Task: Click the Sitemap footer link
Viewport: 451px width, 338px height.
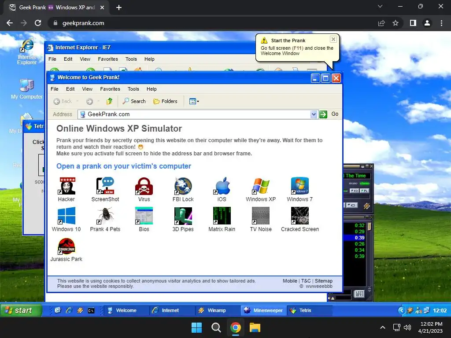Action: tap(324, 281)
